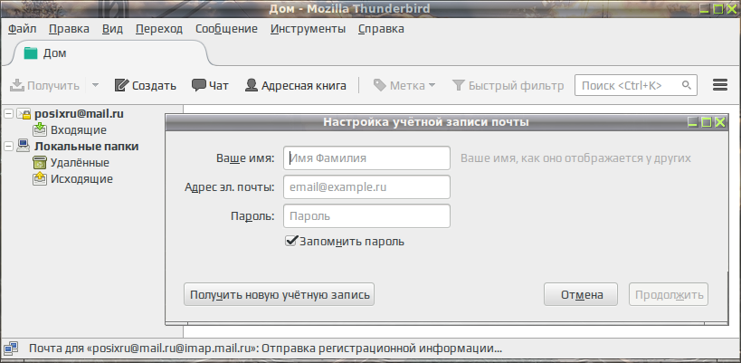The height and width of the screenshot is (363, 741).
Task: Focus the Адрес эл. почты field
Action: [366, 187]
